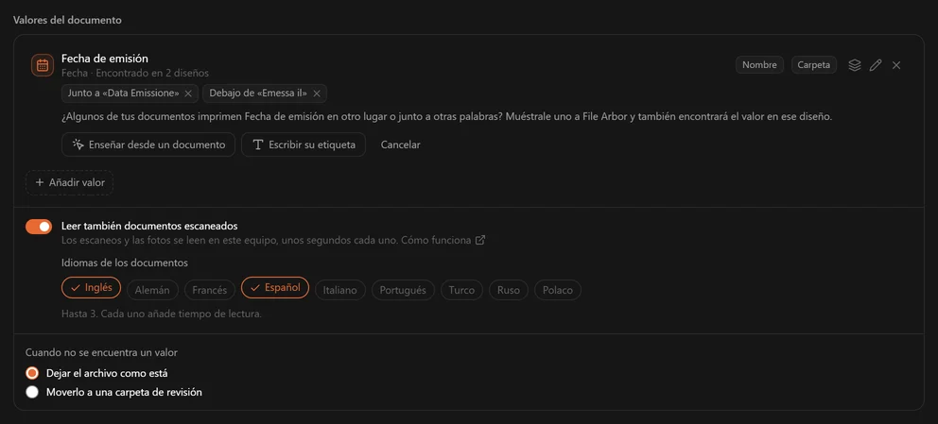Toggle the Nombre tag
Viewport: 938px width, 424px height.
[759, 65]
